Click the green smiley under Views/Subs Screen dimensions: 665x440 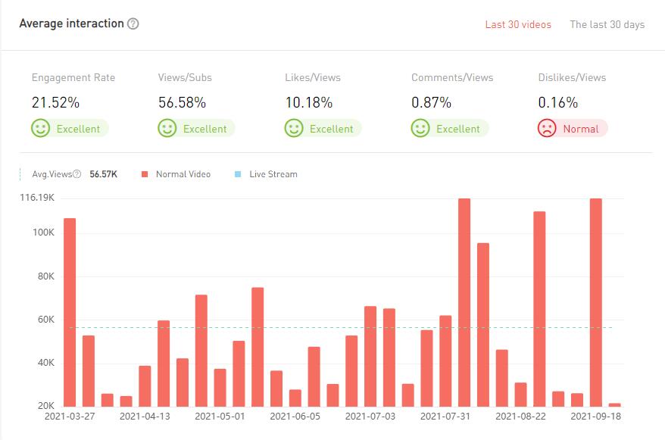[x=167, y=129]
